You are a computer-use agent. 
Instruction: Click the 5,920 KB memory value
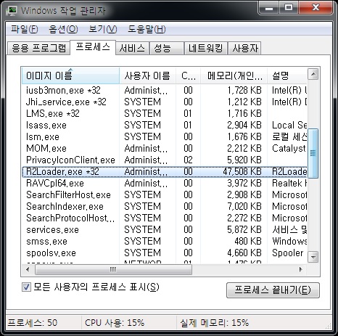244,160
